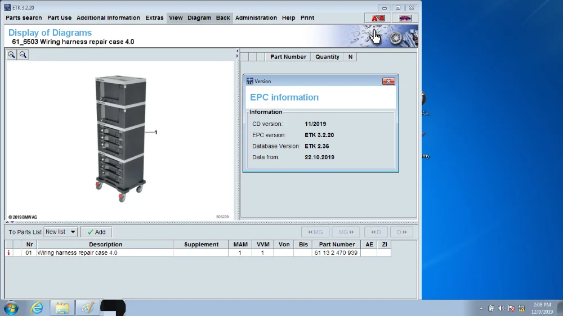The image size is (563, 316).
Task: Launch Internet Explorer from taskbar
Action: 37,308
